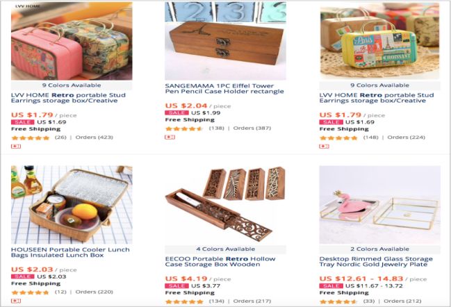Open the pink retro suitcase box thumbnail

72,41
